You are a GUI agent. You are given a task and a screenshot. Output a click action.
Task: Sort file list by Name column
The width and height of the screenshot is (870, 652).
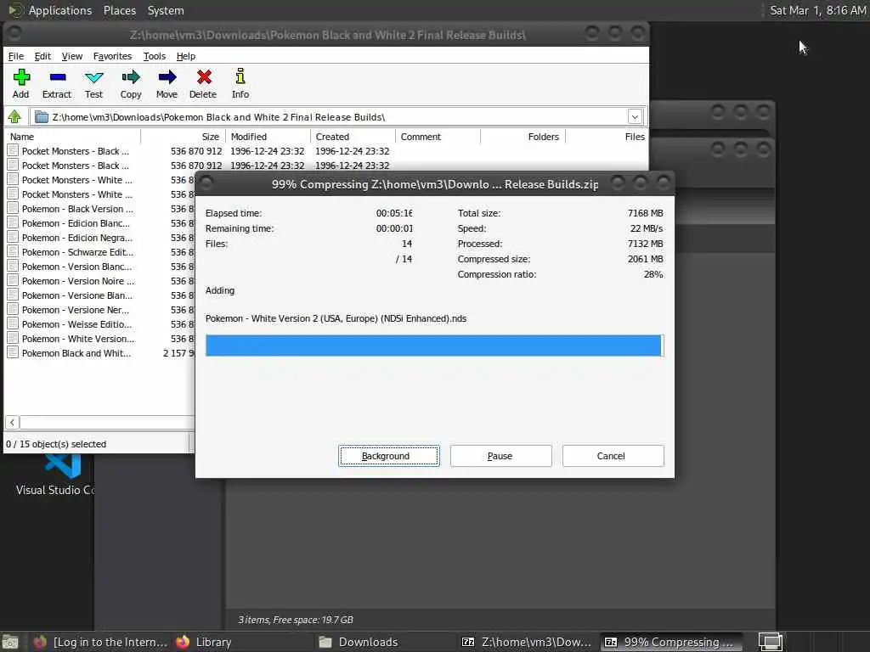tap(73, 137)
